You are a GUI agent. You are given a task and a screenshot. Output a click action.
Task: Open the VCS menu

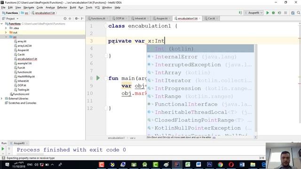point(97,8)
